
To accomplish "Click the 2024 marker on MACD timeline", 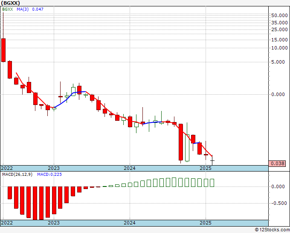I will click(130, 223).
